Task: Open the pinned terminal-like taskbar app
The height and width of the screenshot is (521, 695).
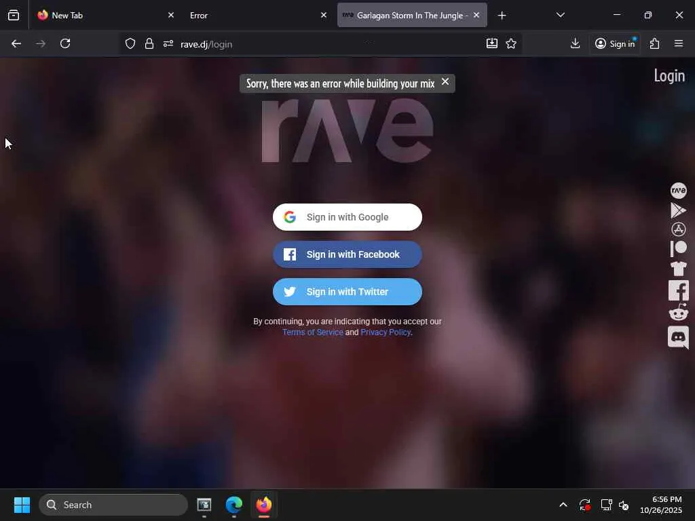Action: (x=204, y=505)
